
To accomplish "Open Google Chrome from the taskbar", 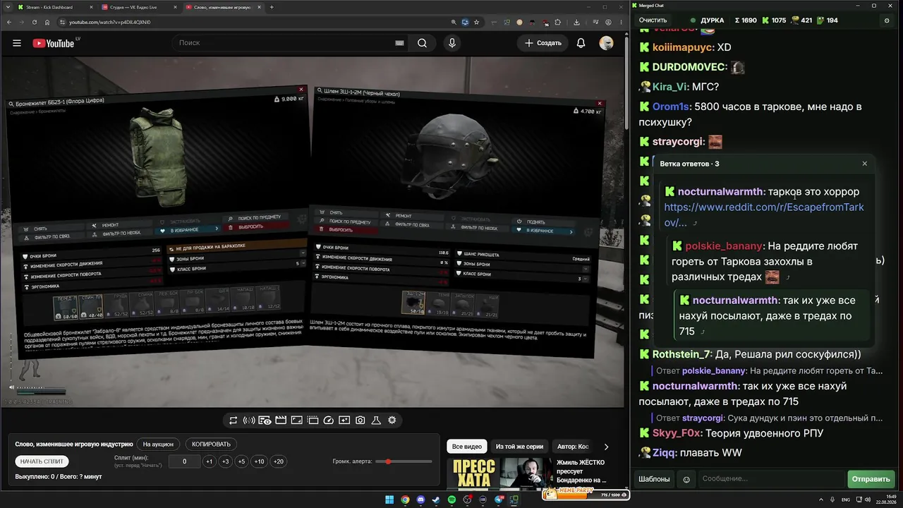I will click(405, 500).
